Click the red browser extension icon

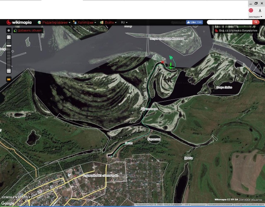[251, 10]
